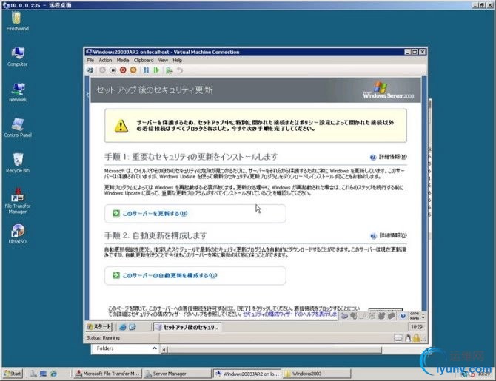Click the left scroll arrow of the horizontal scrollbar
The height and width of the screenshot is (381, 496).
(164, 350)
